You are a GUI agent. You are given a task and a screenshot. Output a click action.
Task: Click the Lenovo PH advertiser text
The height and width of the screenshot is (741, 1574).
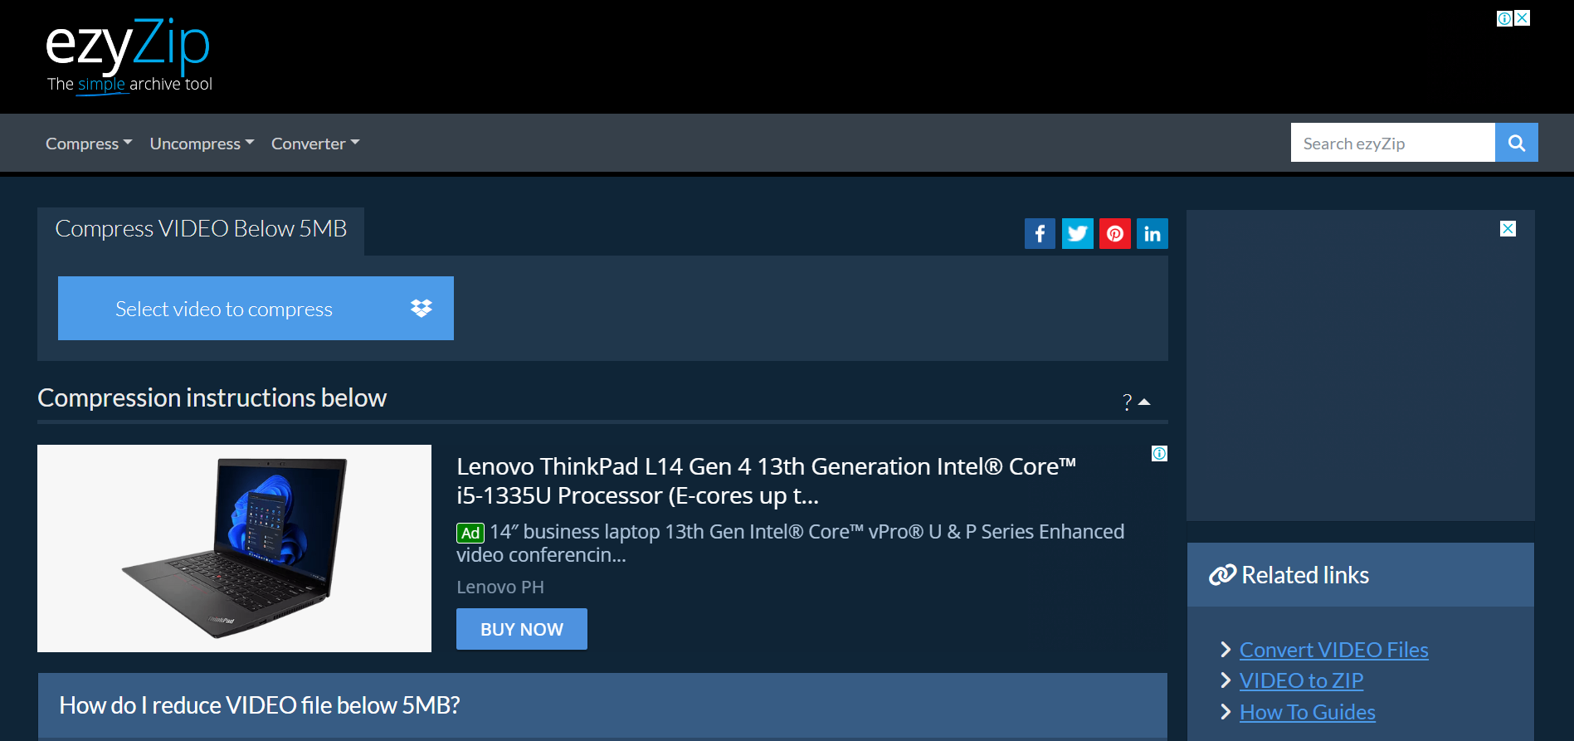click(x=500, y=587)
